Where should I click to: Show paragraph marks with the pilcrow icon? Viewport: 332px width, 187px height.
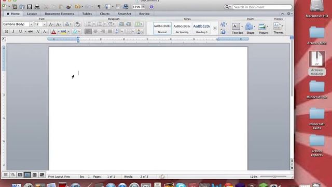coord(99,7)
